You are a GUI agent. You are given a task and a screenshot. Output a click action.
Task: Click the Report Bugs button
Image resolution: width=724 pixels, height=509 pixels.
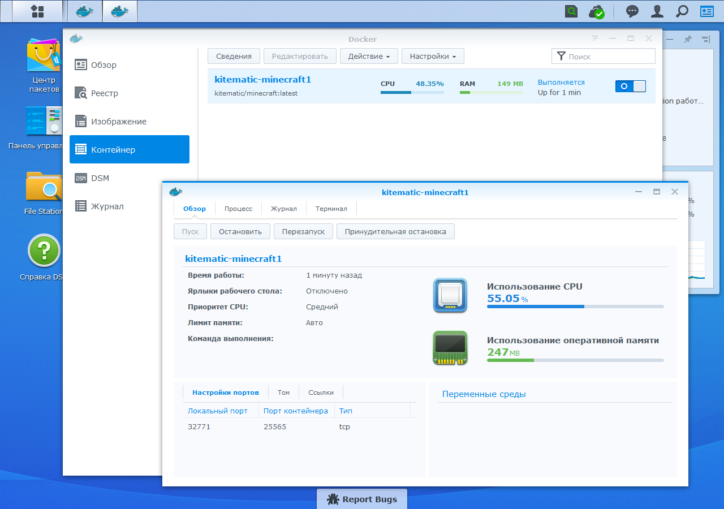361,499
